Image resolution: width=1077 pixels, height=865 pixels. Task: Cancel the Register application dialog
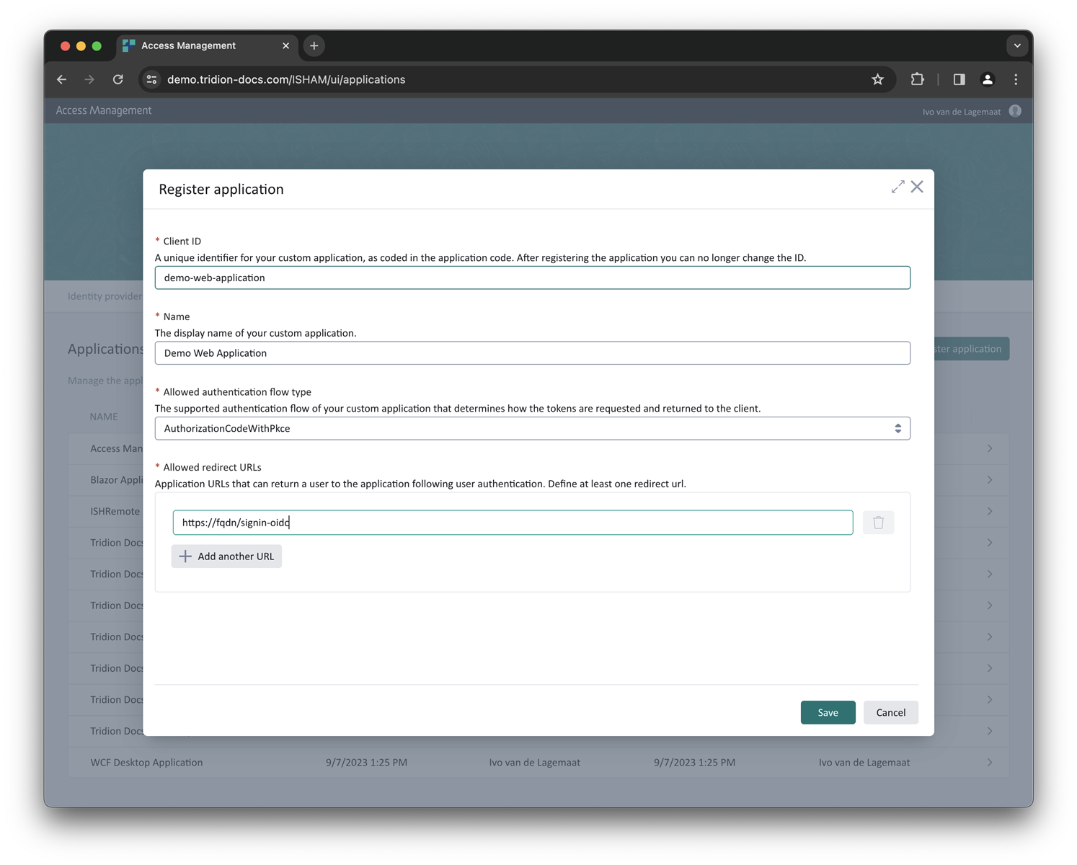click(890, 712)
